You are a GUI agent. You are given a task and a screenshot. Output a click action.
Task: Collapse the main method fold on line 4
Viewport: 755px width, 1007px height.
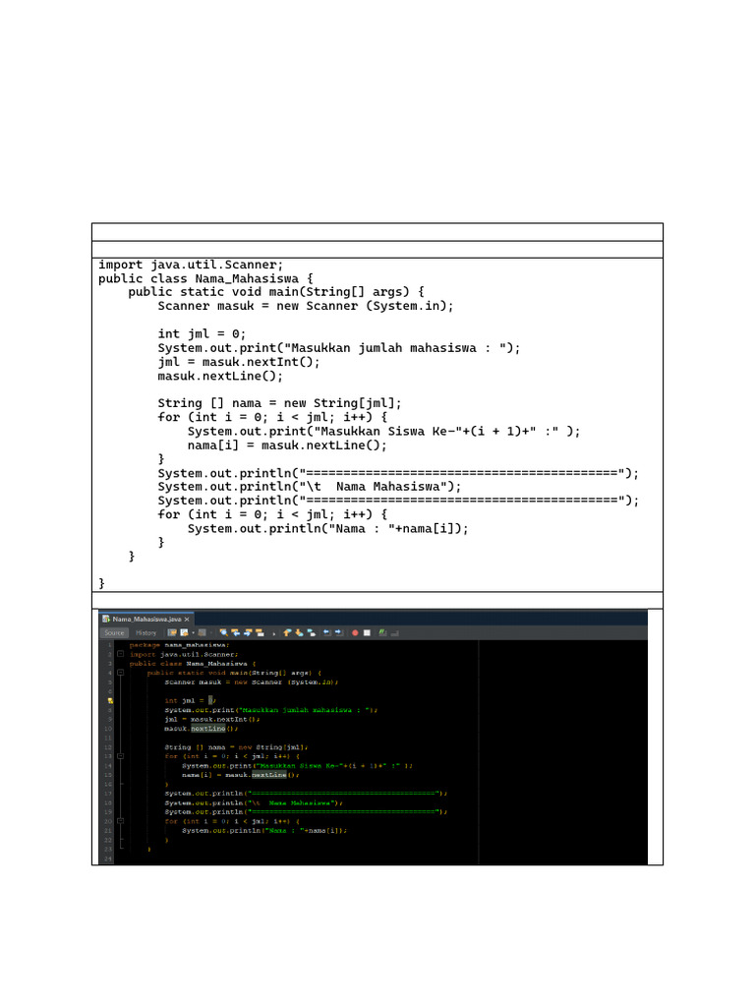(120, 673)
